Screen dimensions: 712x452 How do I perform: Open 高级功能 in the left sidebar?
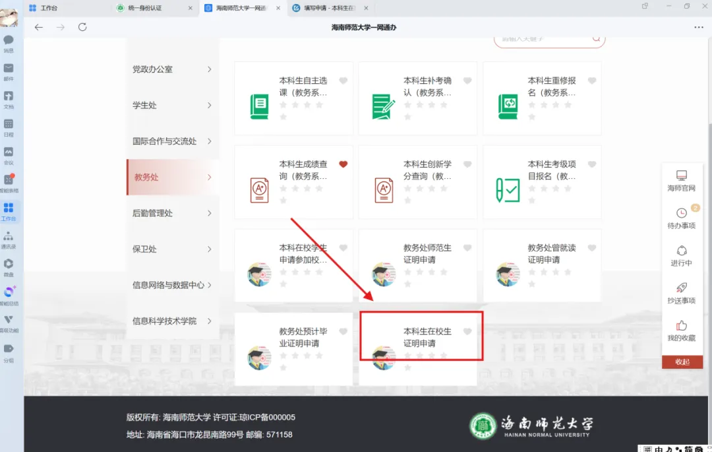[9, 324]
